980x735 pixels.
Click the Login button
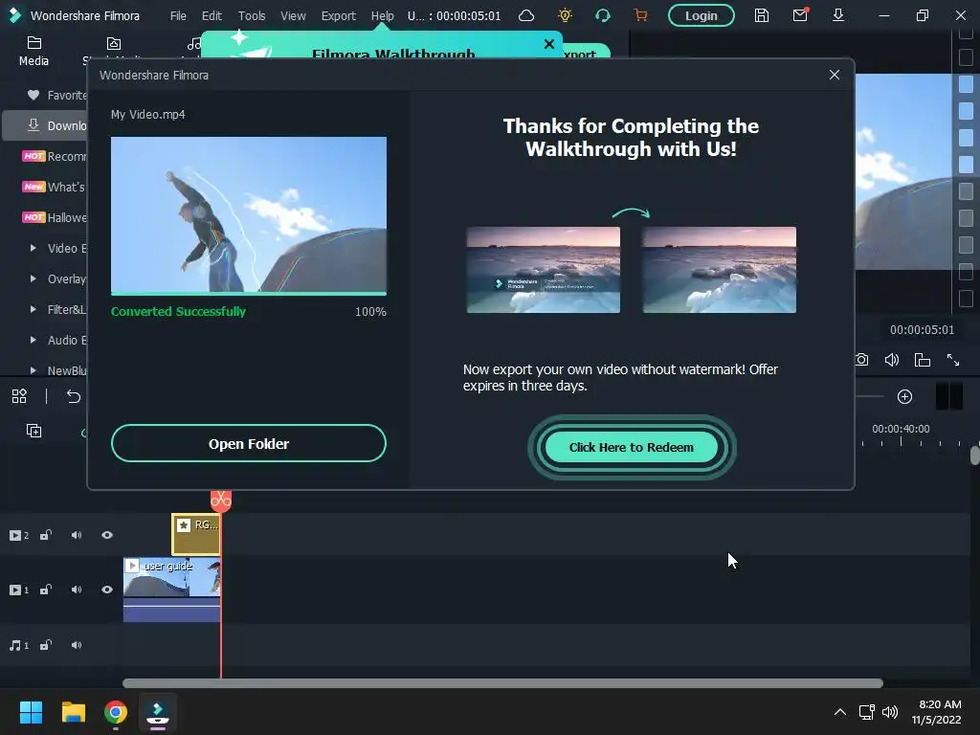click(701, 15)
